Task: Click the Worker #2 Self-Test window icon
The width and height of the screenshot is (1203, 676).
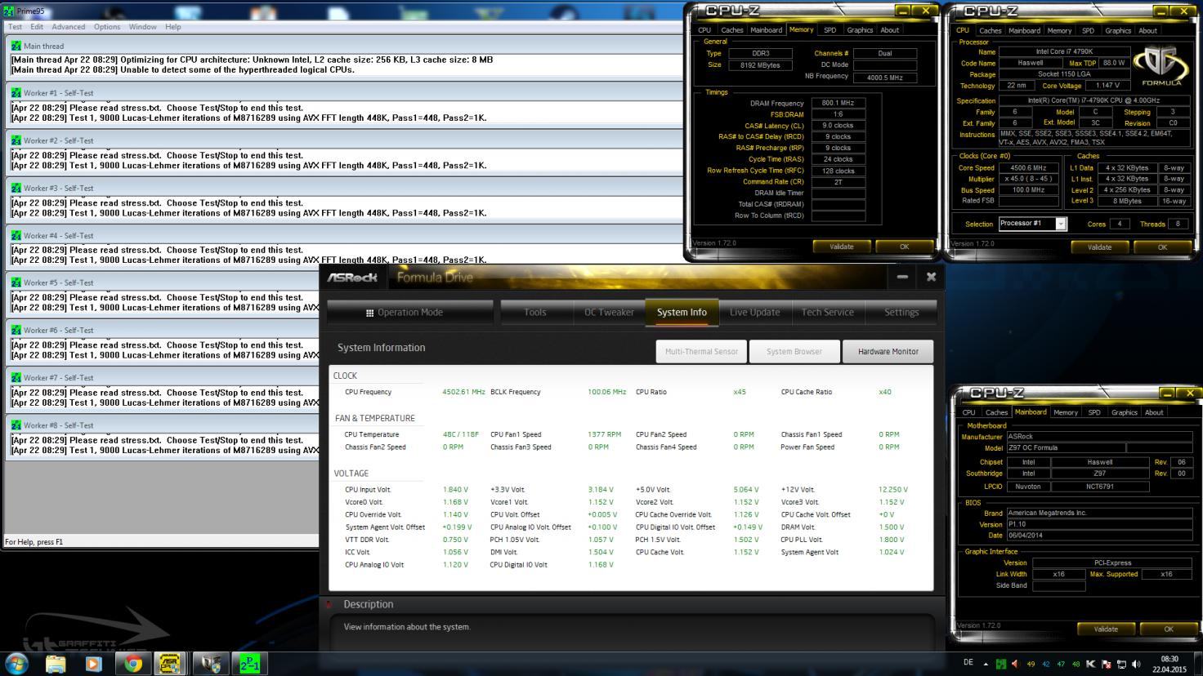Action: click(16, 140)
